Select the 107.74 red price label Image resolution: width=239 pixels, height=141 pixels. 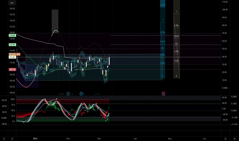click(x=12, y=69)
